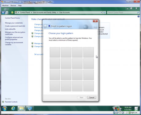The width and height of the screenshot is (141, 115).
Task: Click User Accounts and Family Safety breadcrumb
Action: coord(44,13)
